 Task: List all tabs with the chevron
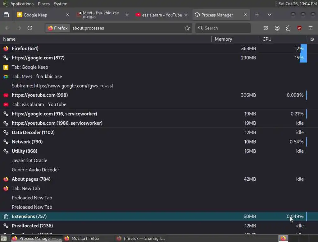coord(269,15)
